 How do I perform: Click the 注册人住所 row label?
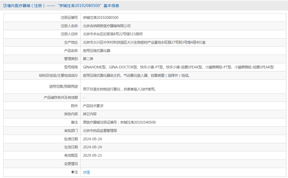pyautogui.click(x=69, y=34)
